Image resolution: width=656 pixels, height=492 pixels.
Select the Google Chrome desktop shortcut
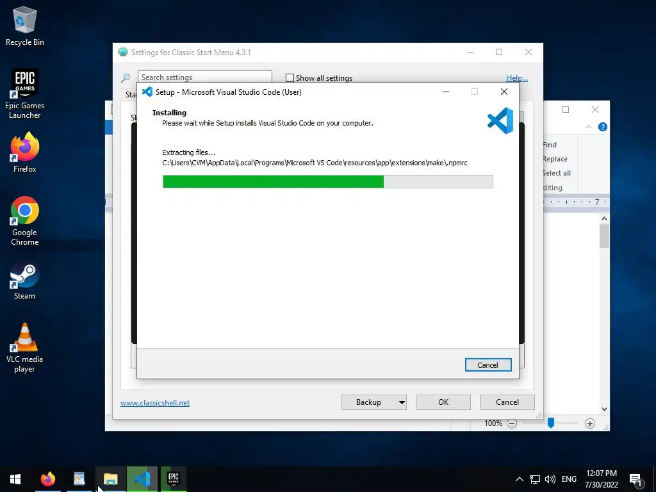tap(25, 221)
